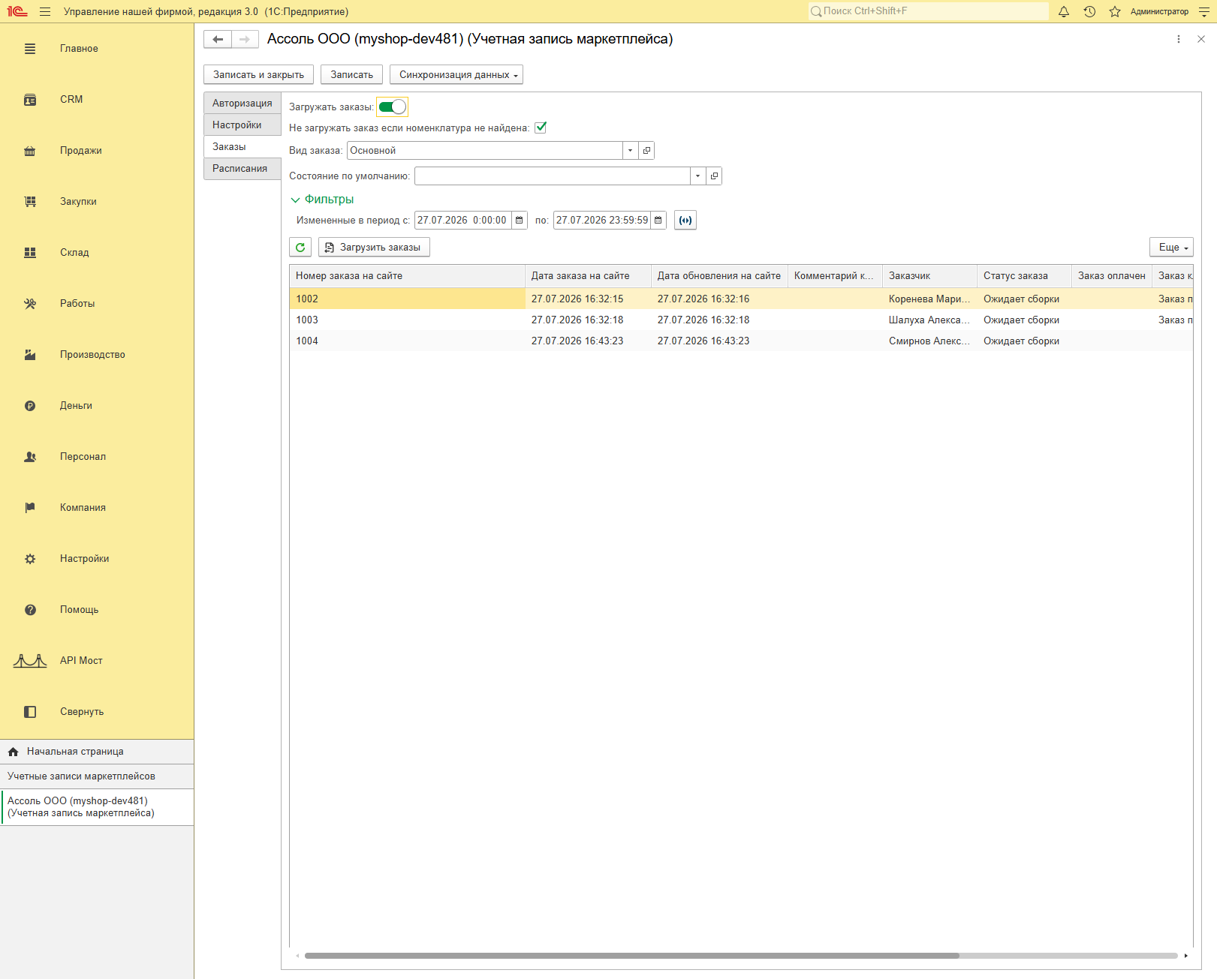Open the Склад section
The image size is (1217, 979).
pos(97,253)
